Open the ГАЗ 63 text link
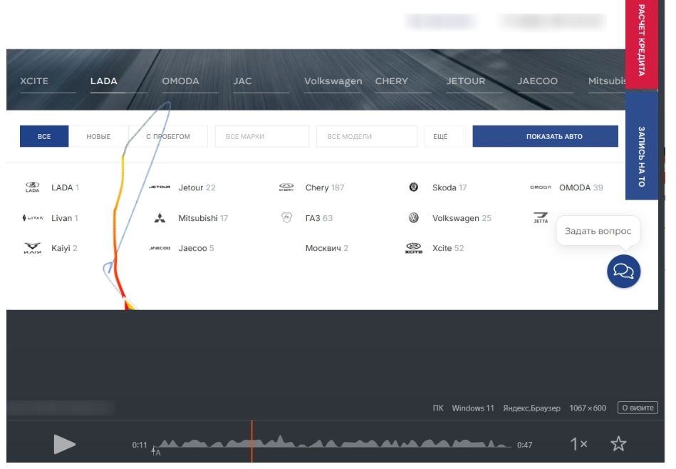This screenshot has width=676, height=469. (319, 218)
